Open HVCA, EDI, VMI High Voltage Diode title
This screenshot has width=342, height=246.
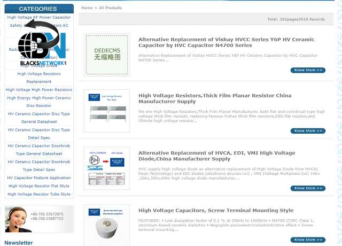click(x=217, y=156)
